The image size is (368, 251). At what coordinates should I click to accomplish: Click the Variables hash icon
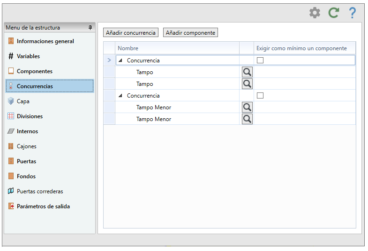(x=11, y=56)
